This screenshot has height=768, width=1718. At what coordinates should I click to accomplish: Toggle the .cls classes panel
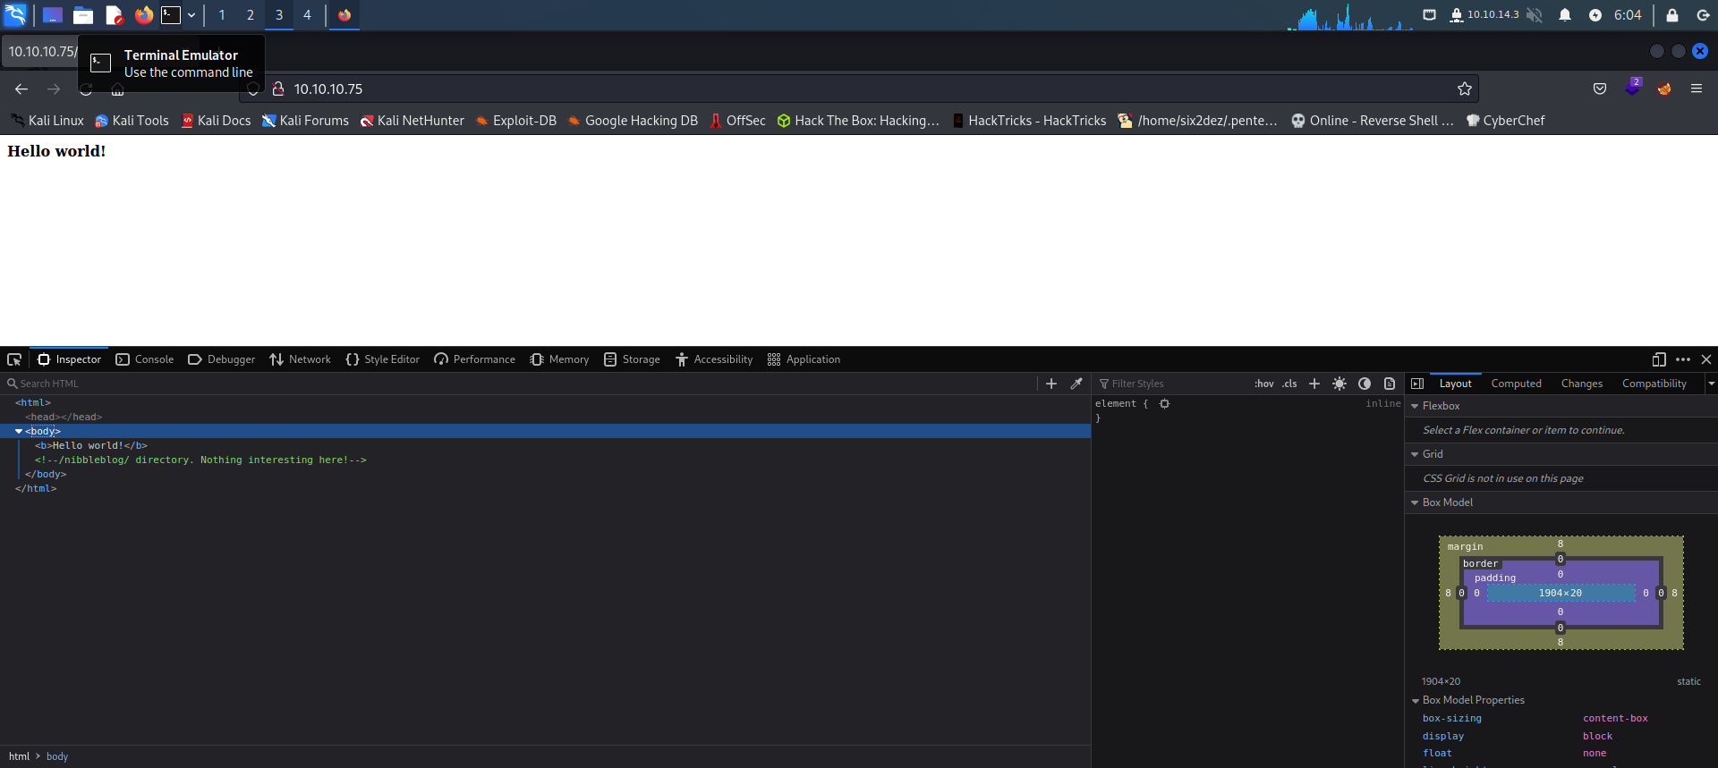1289,384
